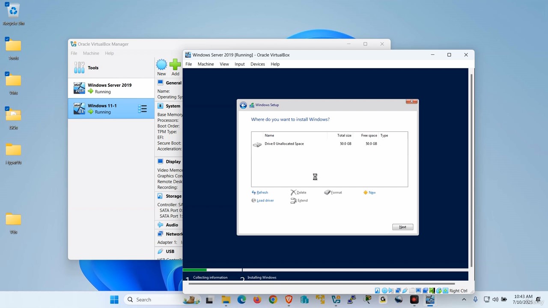Uncheck the ISOs folder selection checkbox
Viewport: 548px width, 308px height.
pyautogui.click(x=7, y=109)
